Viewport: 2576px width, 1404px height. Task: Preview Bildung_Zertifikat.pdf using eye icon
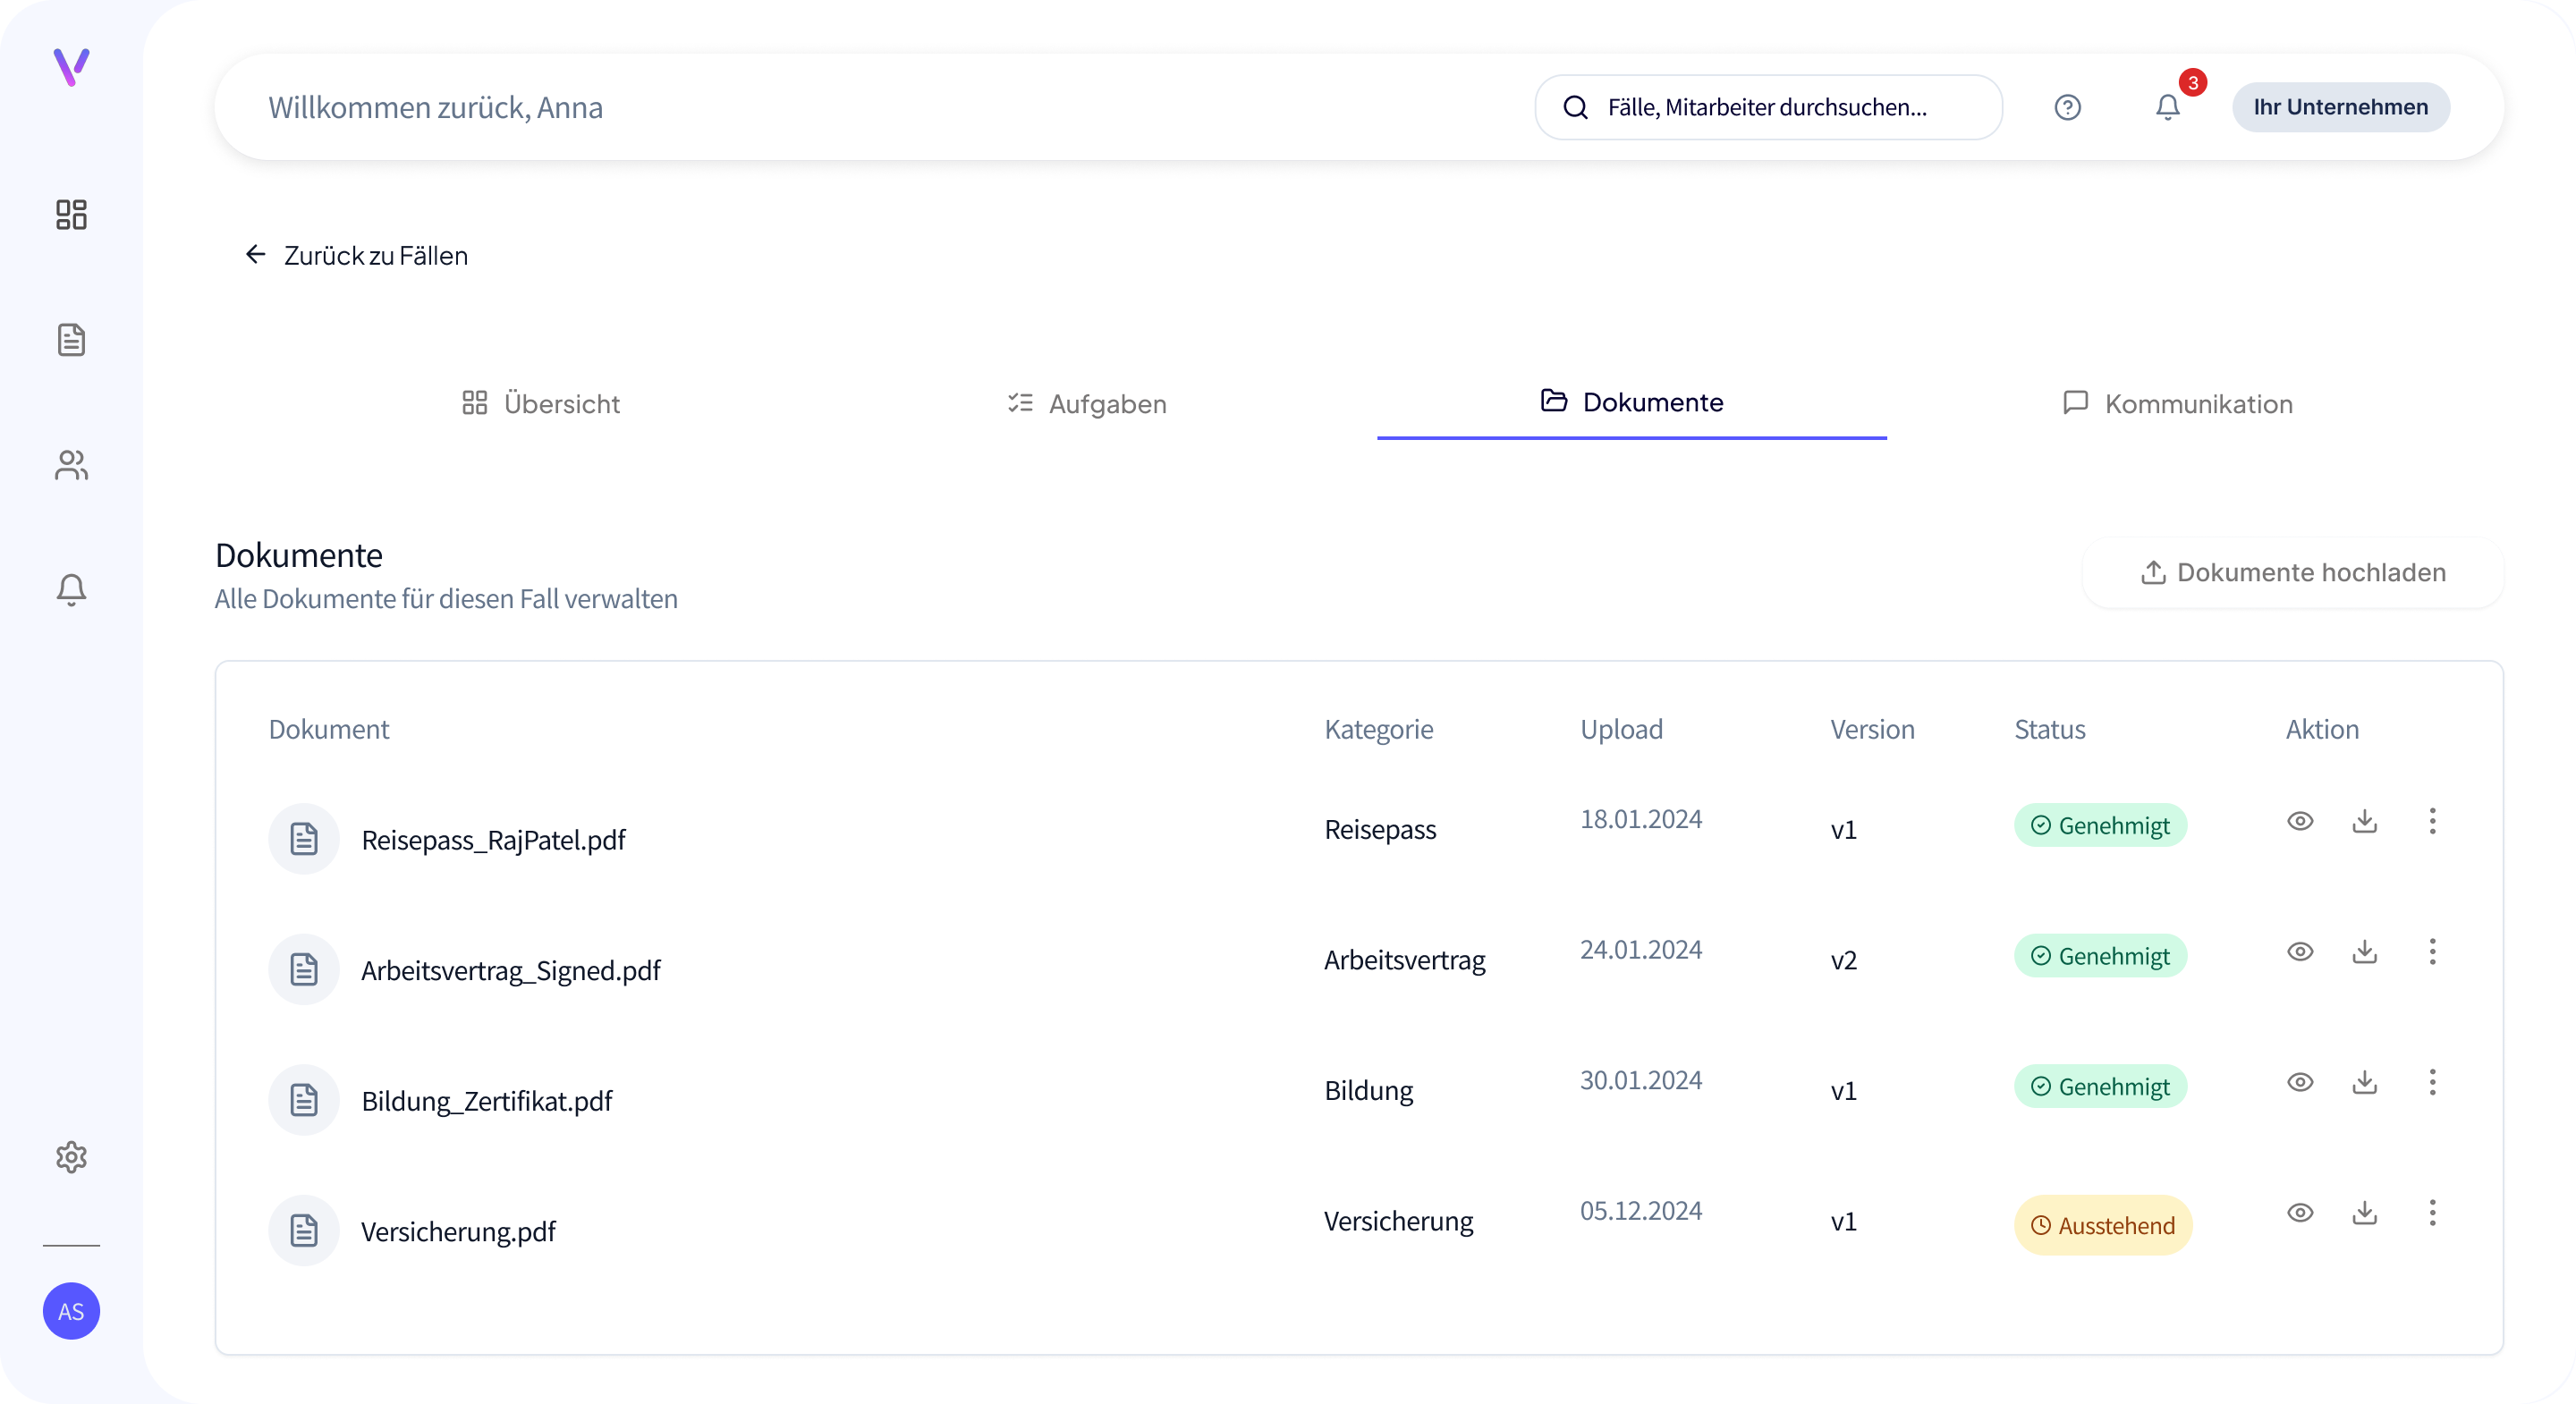2300,1082
